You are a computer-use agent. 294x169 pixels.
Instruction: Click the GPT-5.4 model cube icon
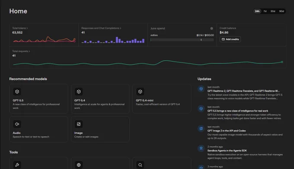click(79, 91)
